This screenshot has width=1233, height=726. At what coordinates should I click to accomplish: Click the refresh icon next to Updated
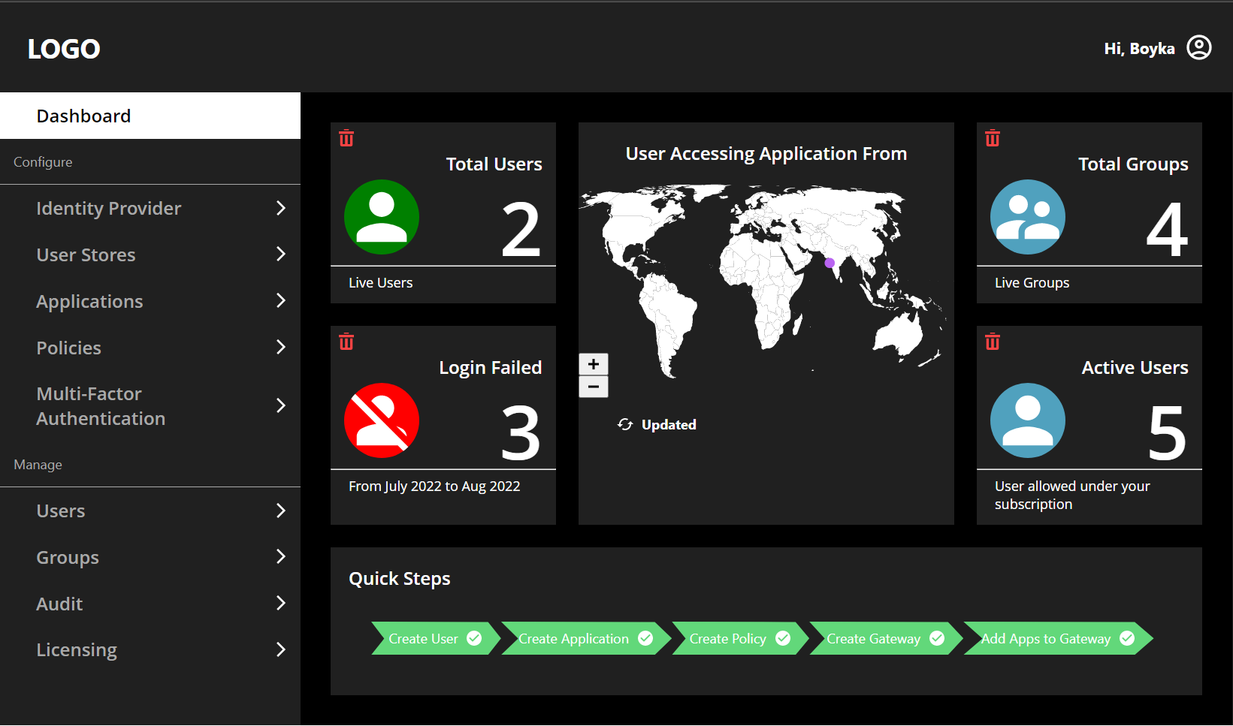tap(625, 424)
